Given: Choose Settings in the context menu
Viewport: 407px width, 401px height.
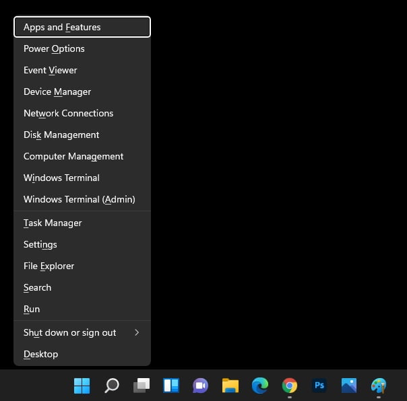Looking at the screenshot, I should click(82, 244).
